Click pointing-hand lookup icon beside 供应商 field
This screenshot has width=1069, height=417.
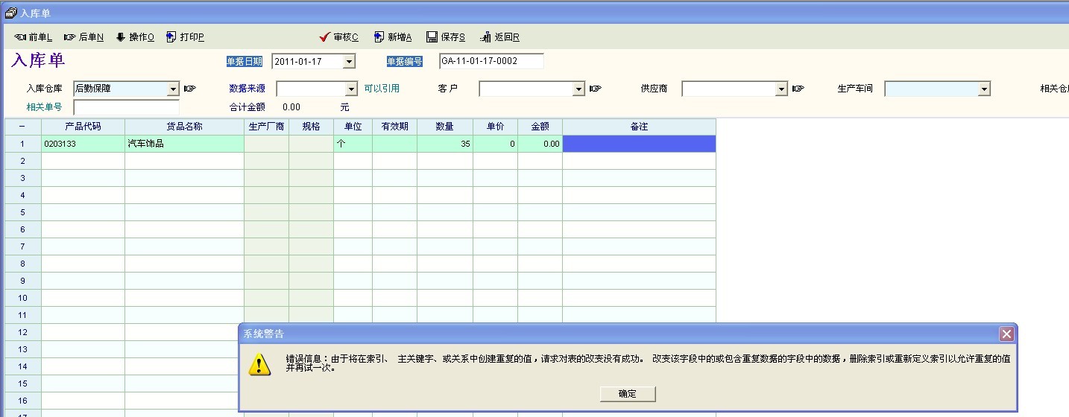[x=798, y=89]
